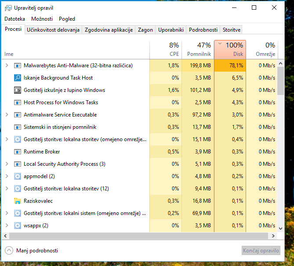This screenshot has width=294, height=266.
Task: Click the vertical scrollbar up arrow
Action: pyautogui.click(x=280, y=63)
